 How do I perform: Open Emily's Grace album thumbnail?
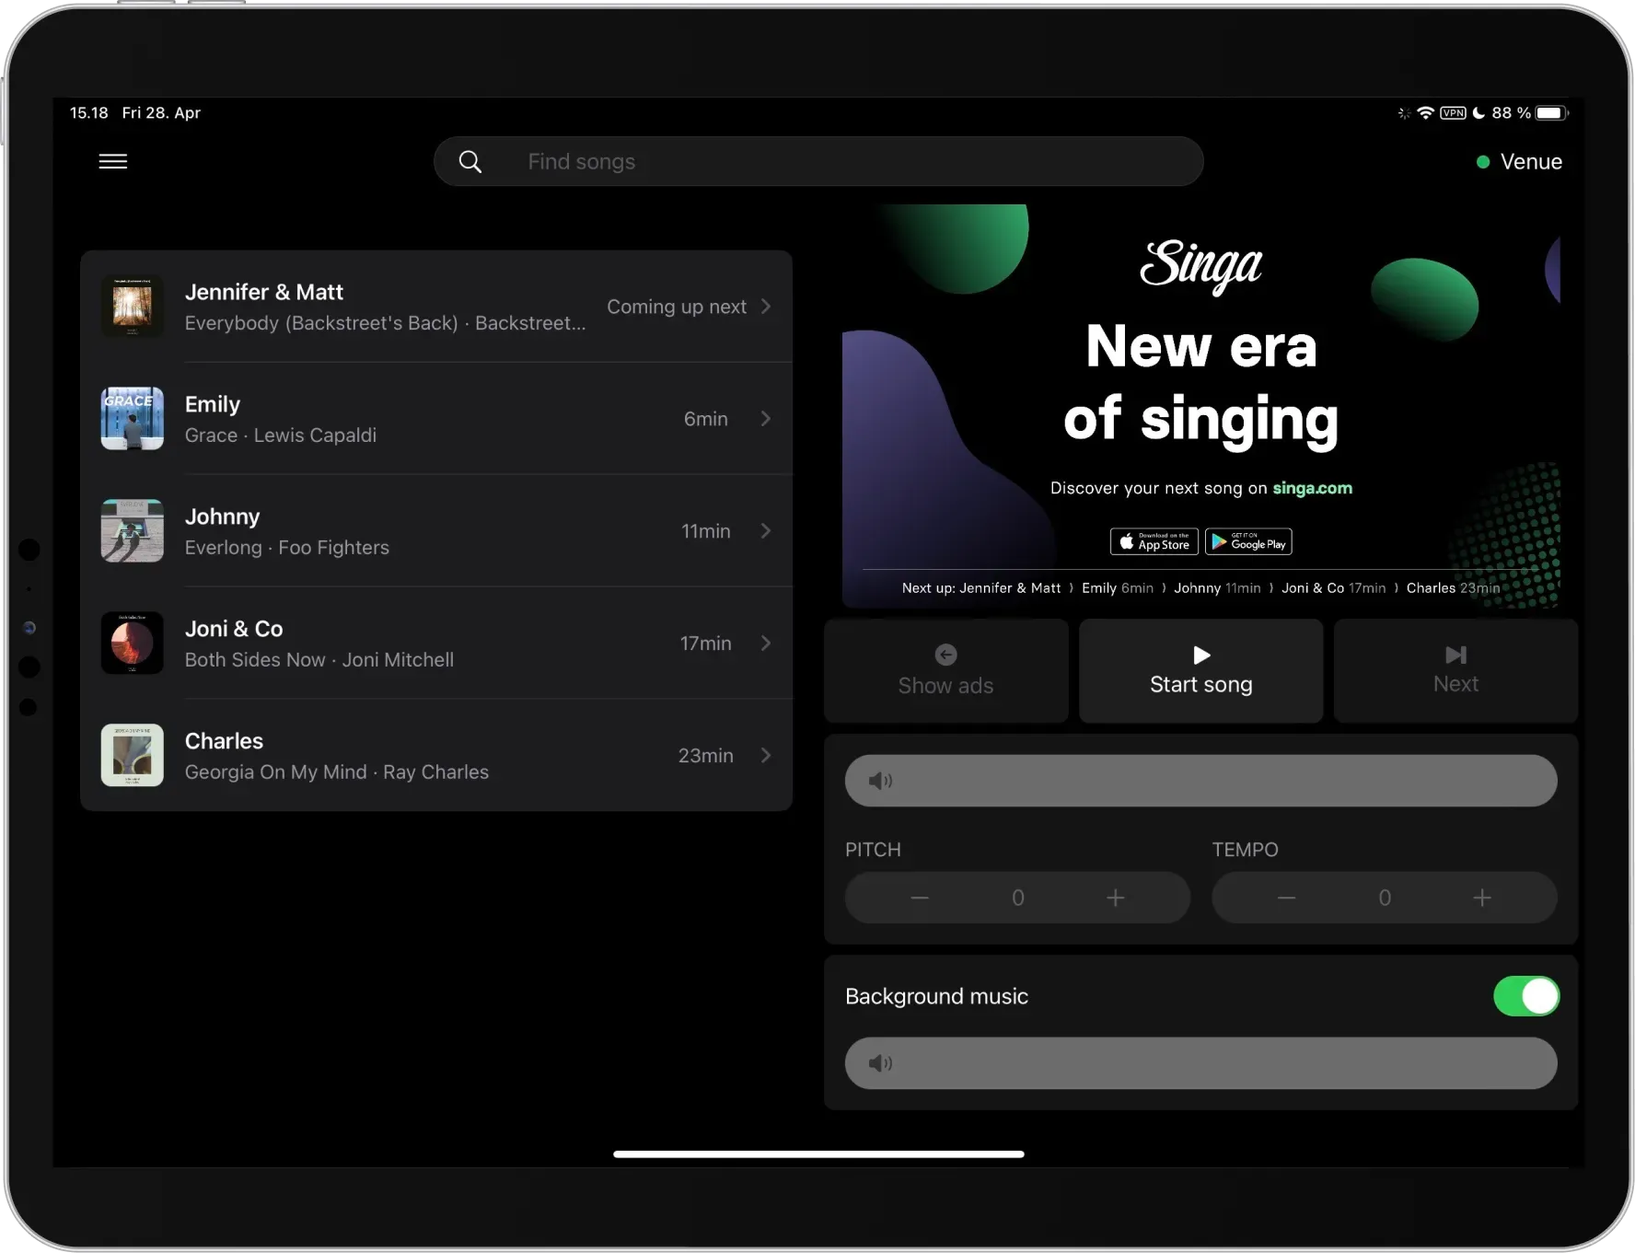point(133,419)
